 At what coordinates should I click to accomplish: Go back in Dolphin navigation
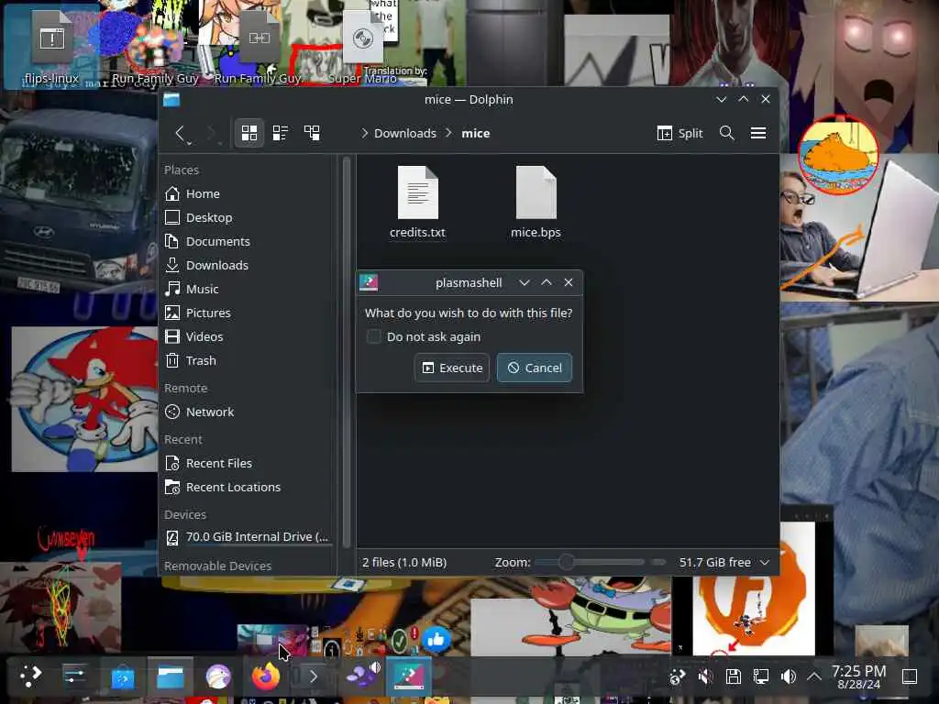181,133
